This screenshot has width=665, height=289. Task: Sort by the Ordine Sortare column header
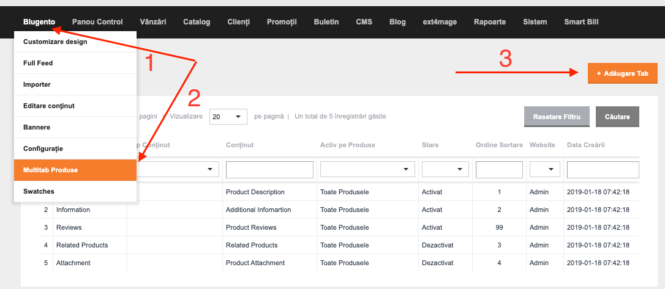(x=499, y=145)
